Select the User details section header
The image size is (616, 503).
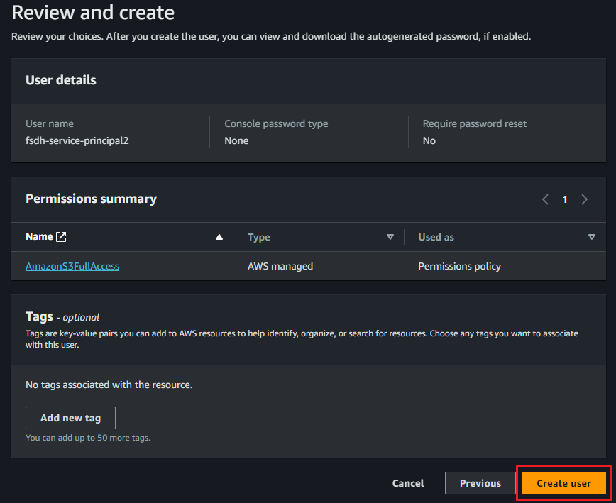tap(60, 80)
